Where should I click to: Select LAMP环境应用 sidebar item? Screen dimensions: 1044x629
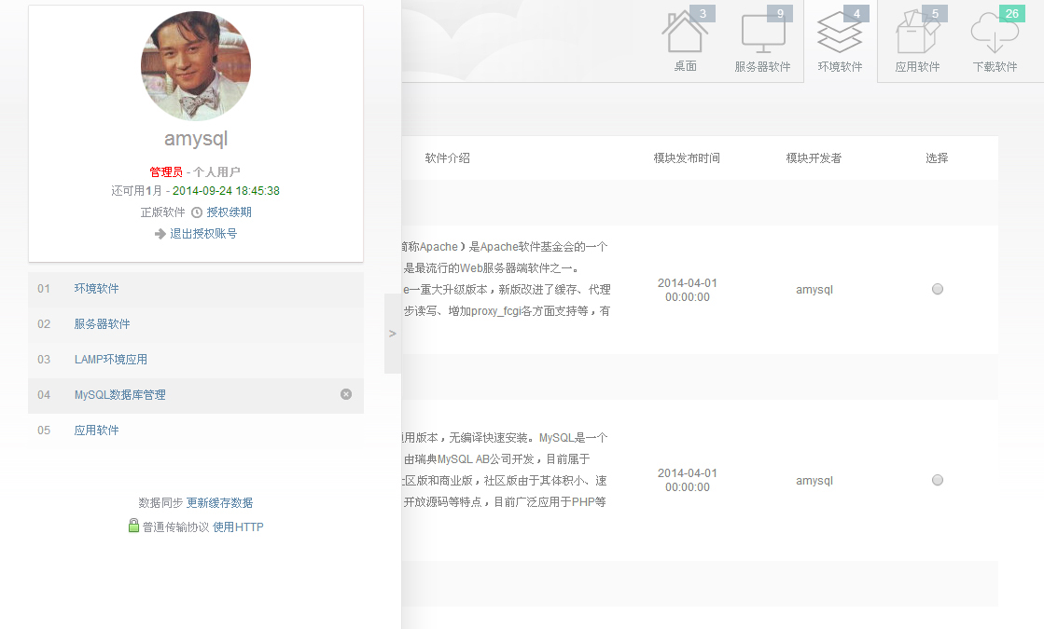[x=111, y=360]
